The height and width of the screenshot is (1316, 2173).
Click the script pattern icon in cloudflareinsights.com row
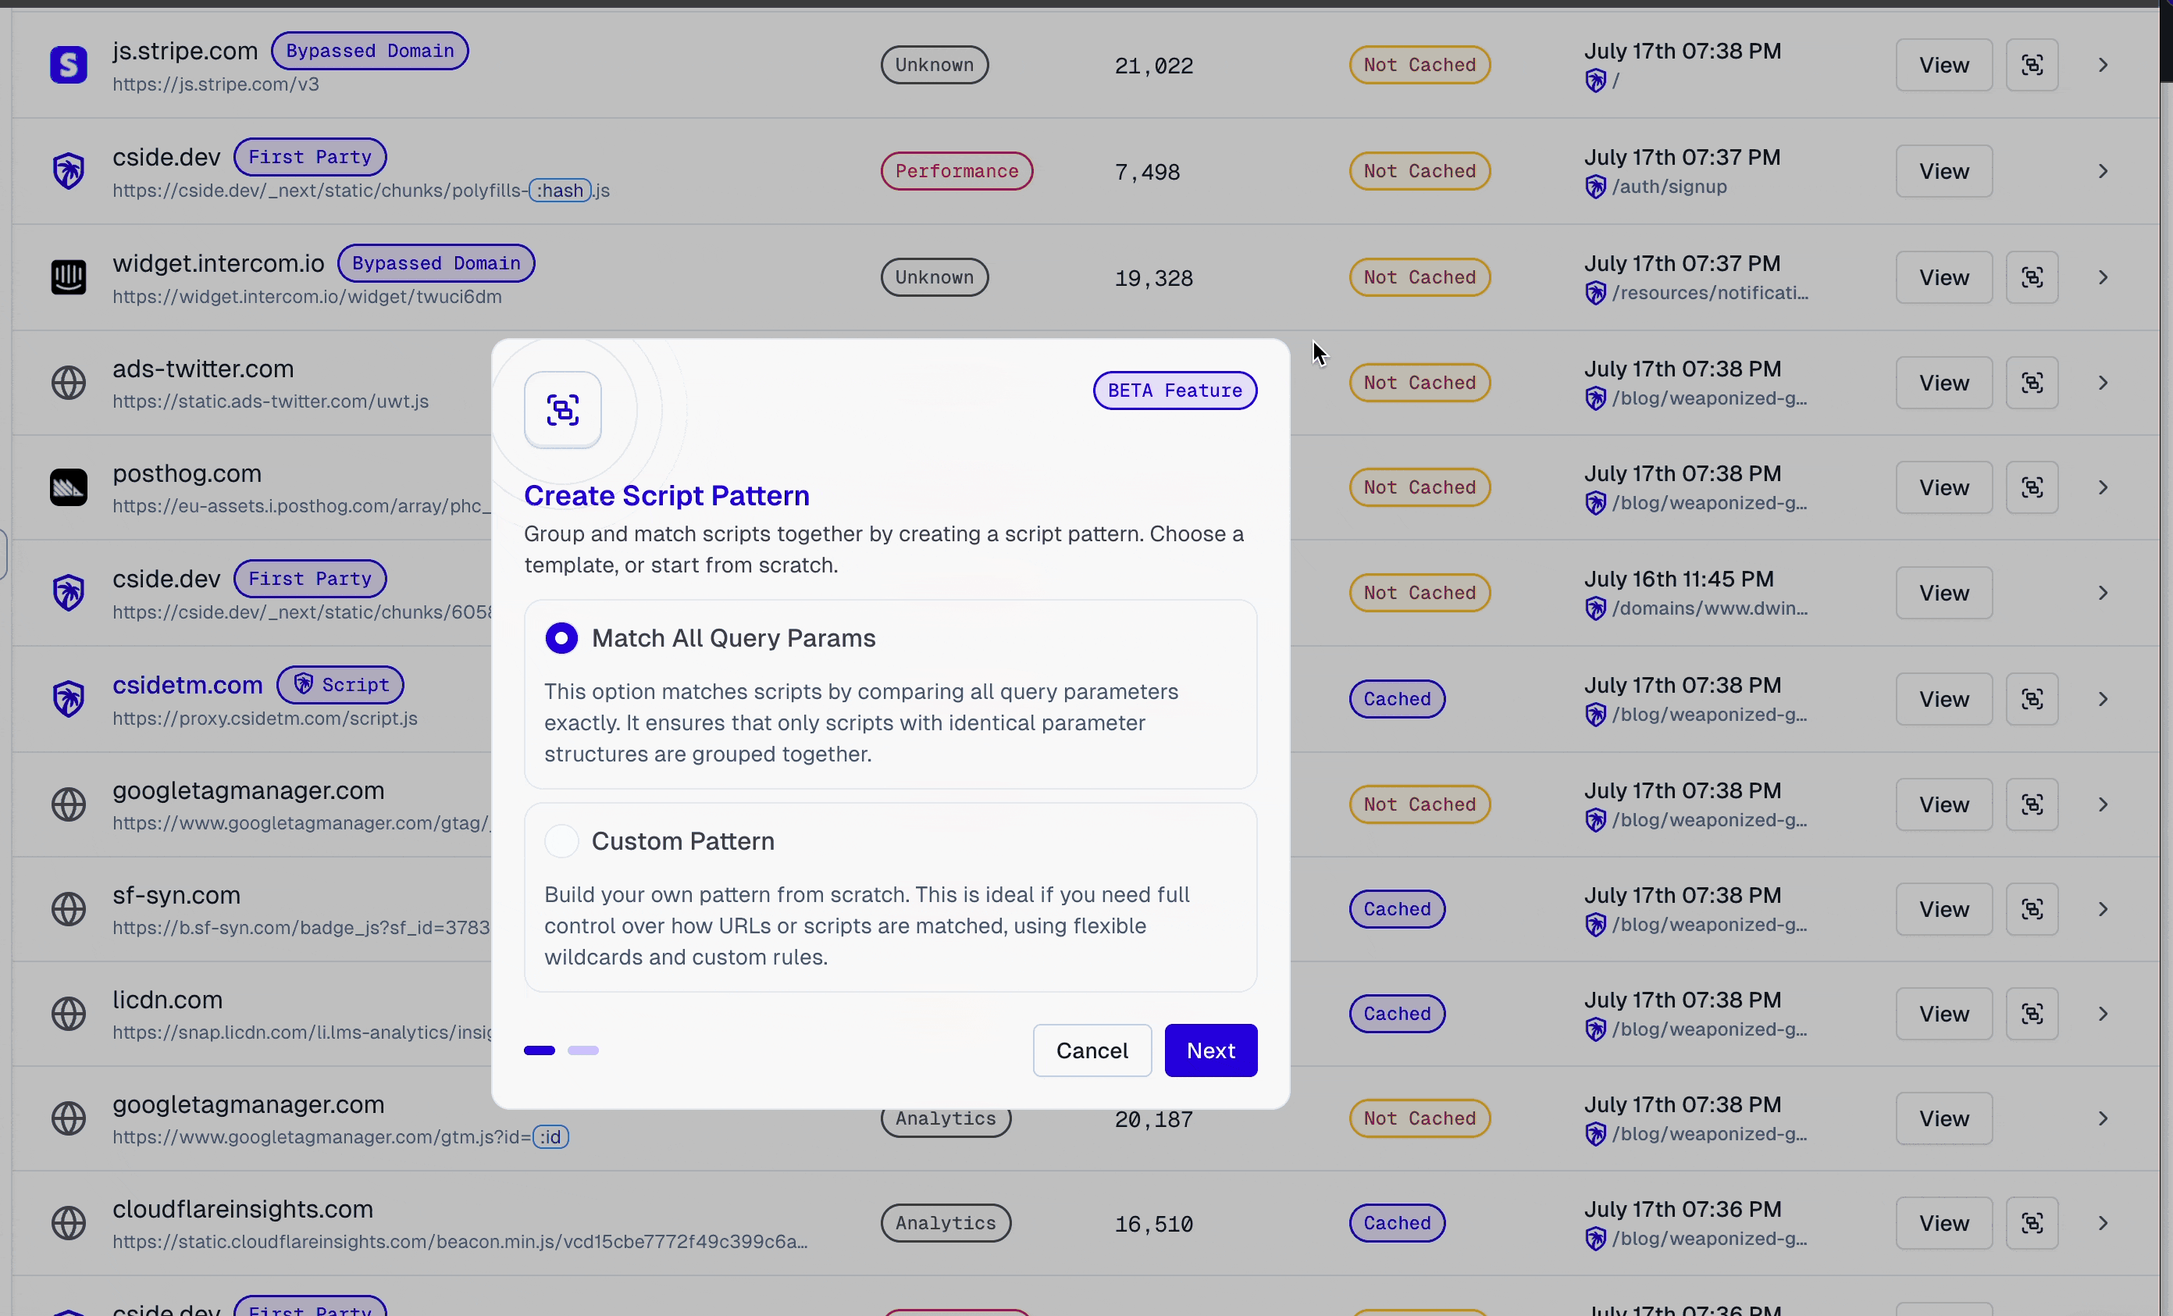(2031, 1223)
